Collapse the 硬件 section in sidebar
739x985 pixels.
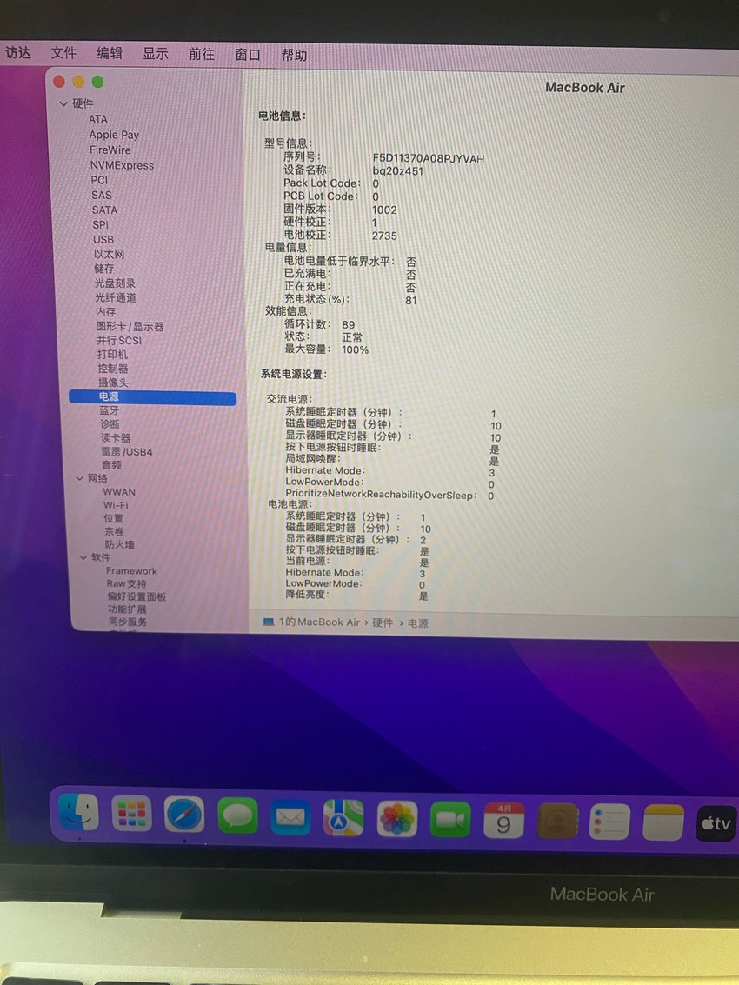point(63,103)
